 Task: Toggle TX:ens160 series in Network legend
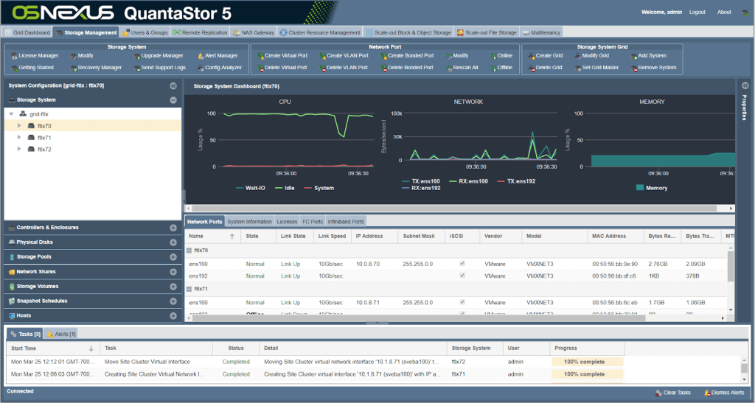pyautogui.click(x=421, y=181)
